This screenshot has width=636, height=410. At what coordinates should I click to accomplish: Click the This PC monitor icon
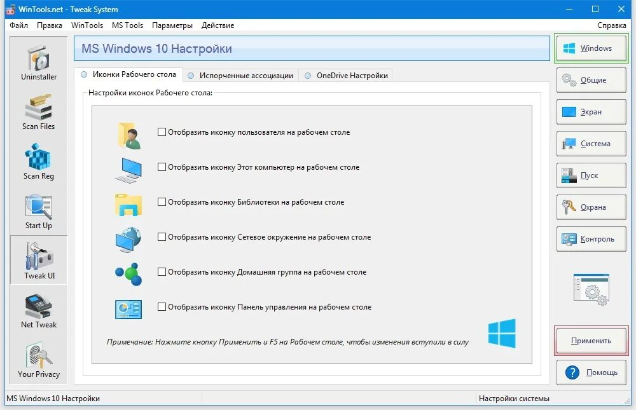point(128,170)
